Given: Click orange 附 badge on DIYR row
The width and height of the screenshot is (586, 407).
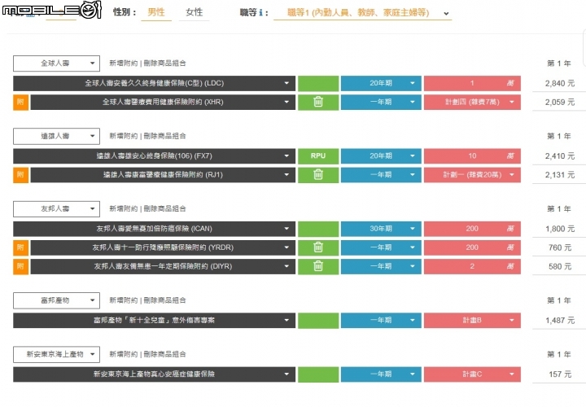Looking at the screenshot, I should pyautogui.click(x=20, y=266).
